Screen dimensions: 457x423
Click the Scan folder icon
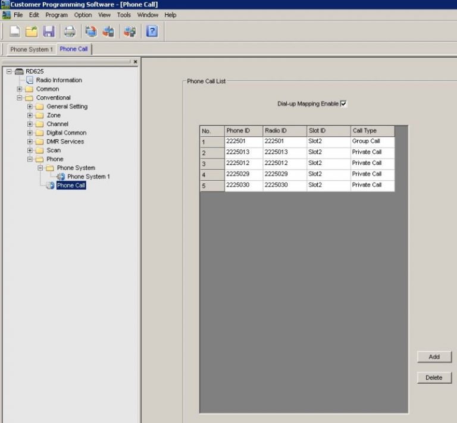click(x=40, y=151)
